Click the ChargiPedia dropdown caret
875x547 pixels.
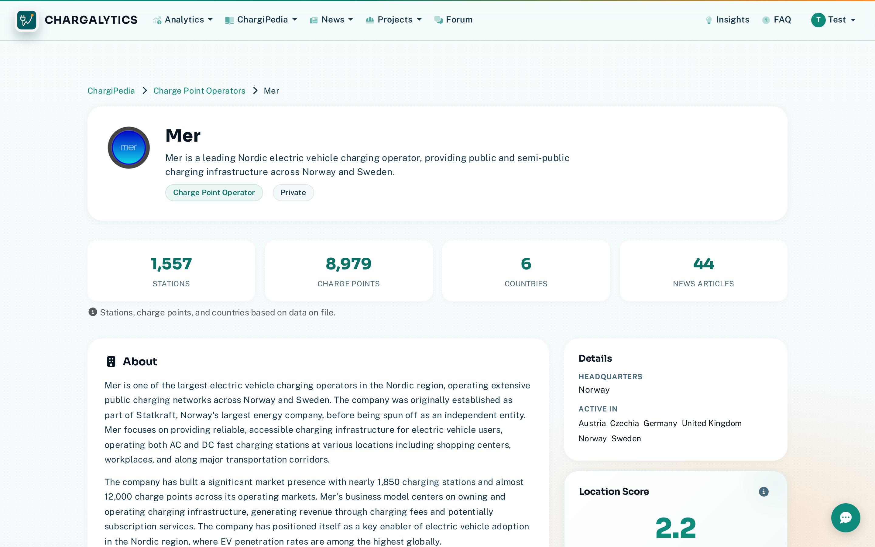point(295,20)
